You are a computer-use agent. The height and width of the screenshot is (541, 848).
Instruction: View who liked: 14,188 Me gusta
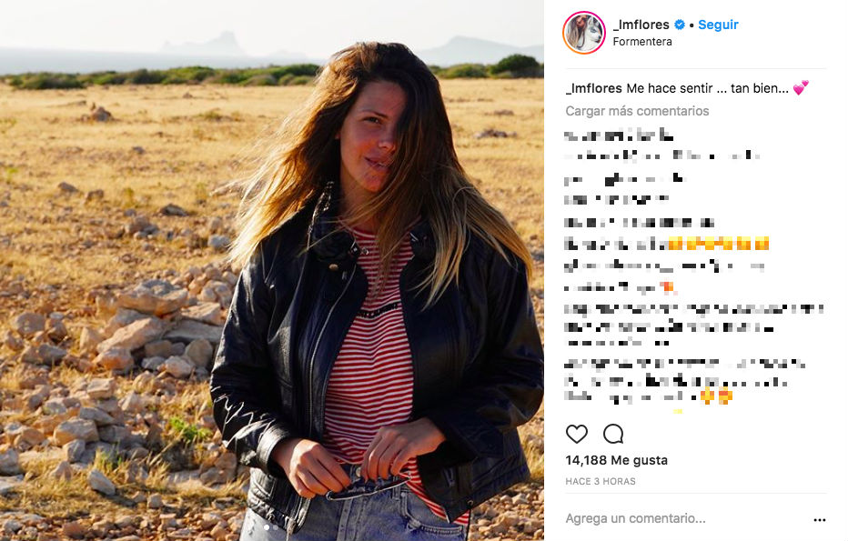617,460
